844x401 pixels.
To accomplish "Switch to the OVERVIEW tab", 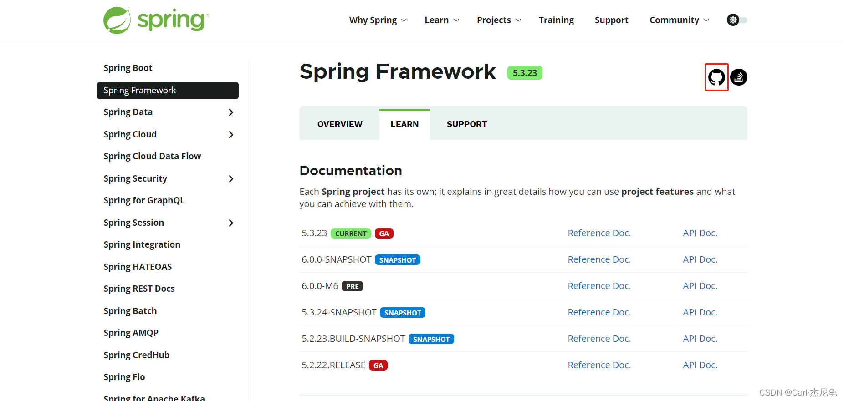I will pyautogui.click(x=340, y=124).
